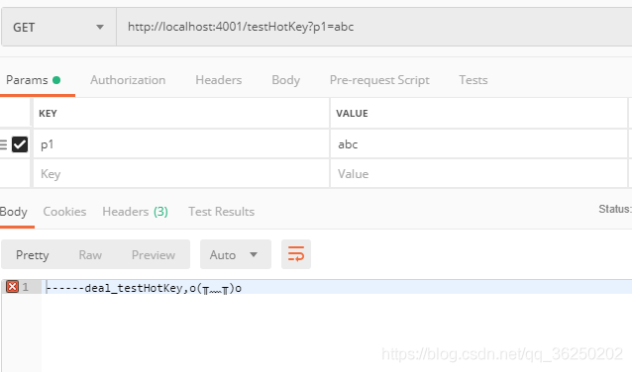632x372 pixels.
Task: Open the Test Results tab
Action: (221, 212)
